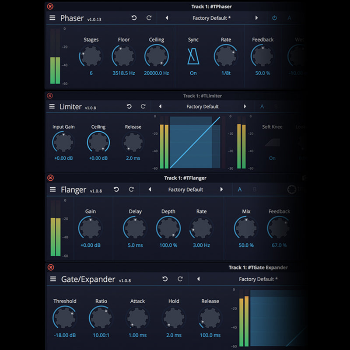Click the Phaser redo arrow
The width and height of the screenshot is (350, 350).
(x=149, y=18)
